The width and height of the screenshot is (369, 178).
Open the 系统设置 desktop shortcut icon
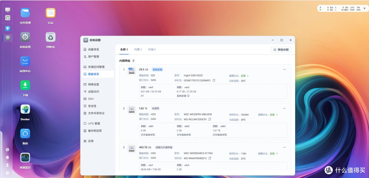(x=25, y=37)
